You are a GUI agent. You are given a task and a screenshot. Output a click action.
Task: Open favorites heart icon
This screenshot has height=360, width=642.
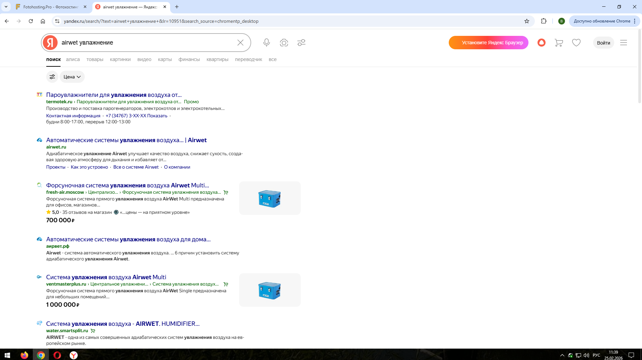point(576,43)
